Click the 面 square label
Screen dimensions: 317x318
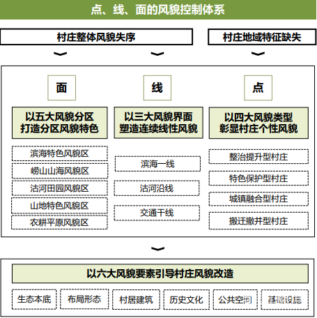click(x=62, y=88)
